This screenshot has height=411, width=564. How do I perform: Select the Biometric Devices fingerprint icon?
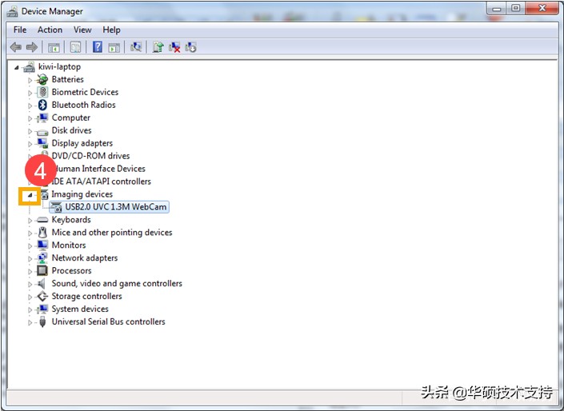pyautogui.click(x=42, y=92)
